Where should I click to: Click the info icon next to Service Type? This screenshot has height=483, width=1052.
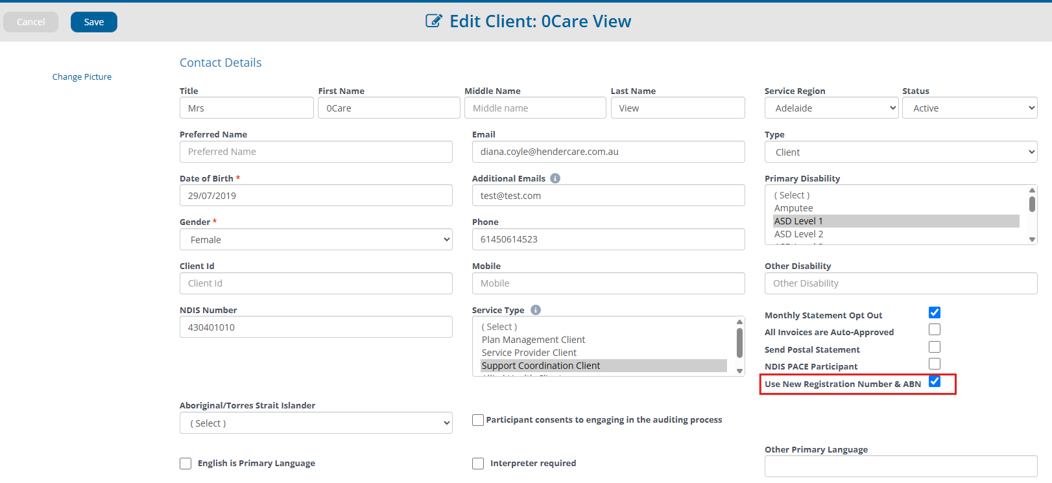[536, 310]
